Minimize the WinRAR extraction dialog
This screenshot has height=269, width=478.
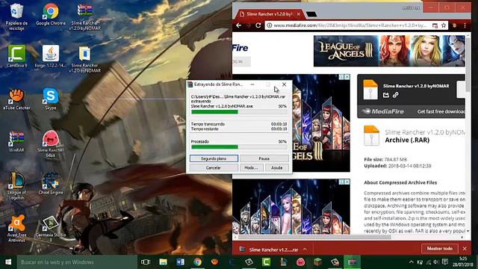tap(252, 84)
